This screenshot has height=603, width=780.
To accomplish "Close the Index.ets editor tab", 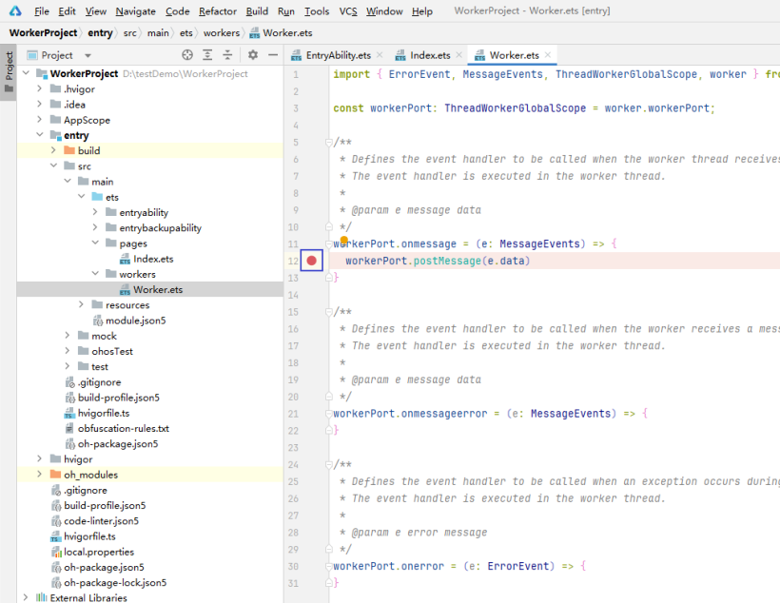I will 459,55.
